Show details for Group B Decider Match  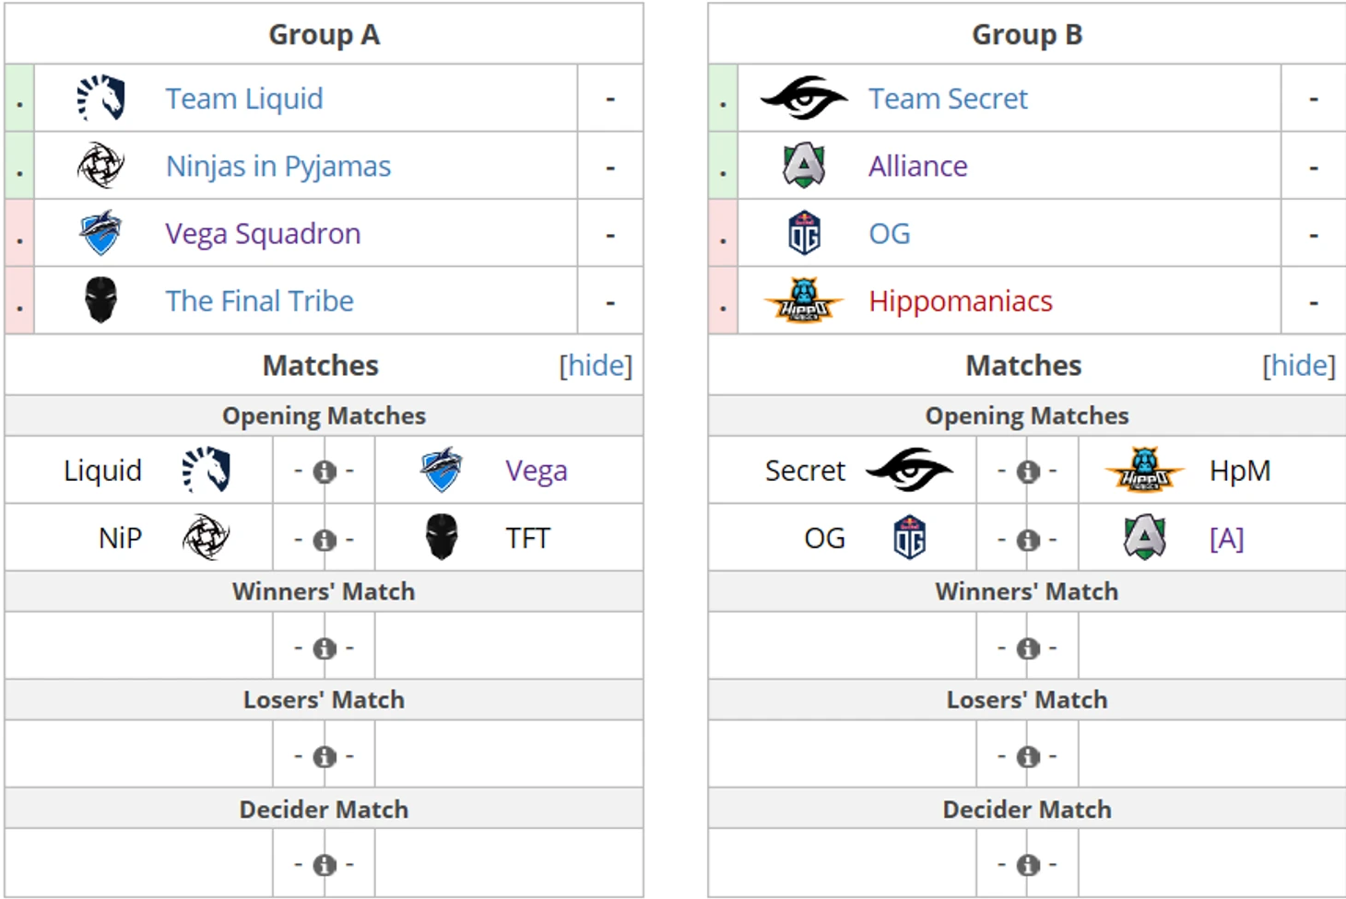(x=1028, y=866)
